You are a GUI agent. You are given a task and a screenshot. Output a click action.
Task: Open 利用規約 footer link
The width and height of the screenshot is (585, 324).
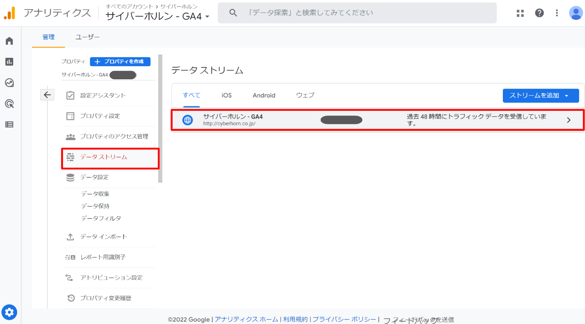[x=295, y=319]
